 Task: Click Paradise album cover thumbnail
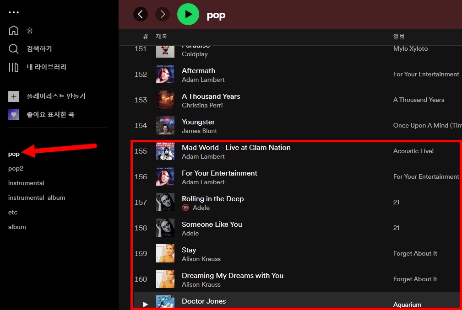[x=165, y=52]
